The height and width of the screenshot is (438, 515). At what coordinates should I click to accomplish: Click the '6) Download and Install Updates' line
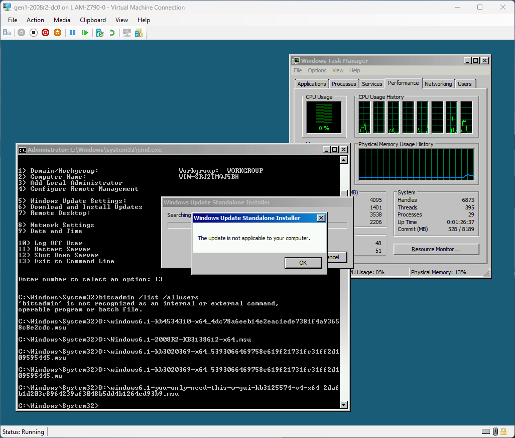(x=80, y=207)
